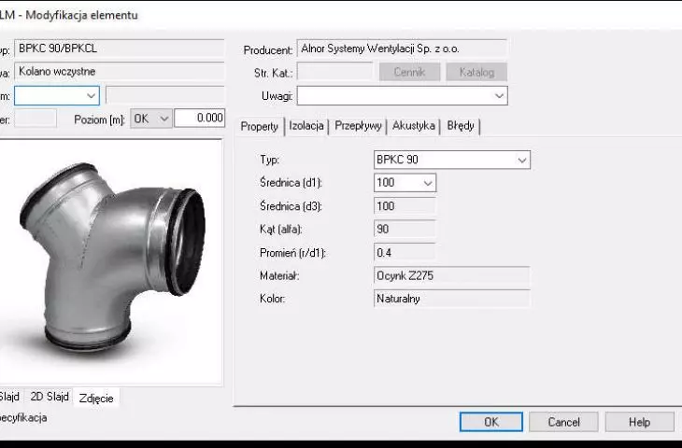Viewport: 682px width, 448px height.
Task: Switch preview to 2D Slajd tab
Action: pos(50,397)
